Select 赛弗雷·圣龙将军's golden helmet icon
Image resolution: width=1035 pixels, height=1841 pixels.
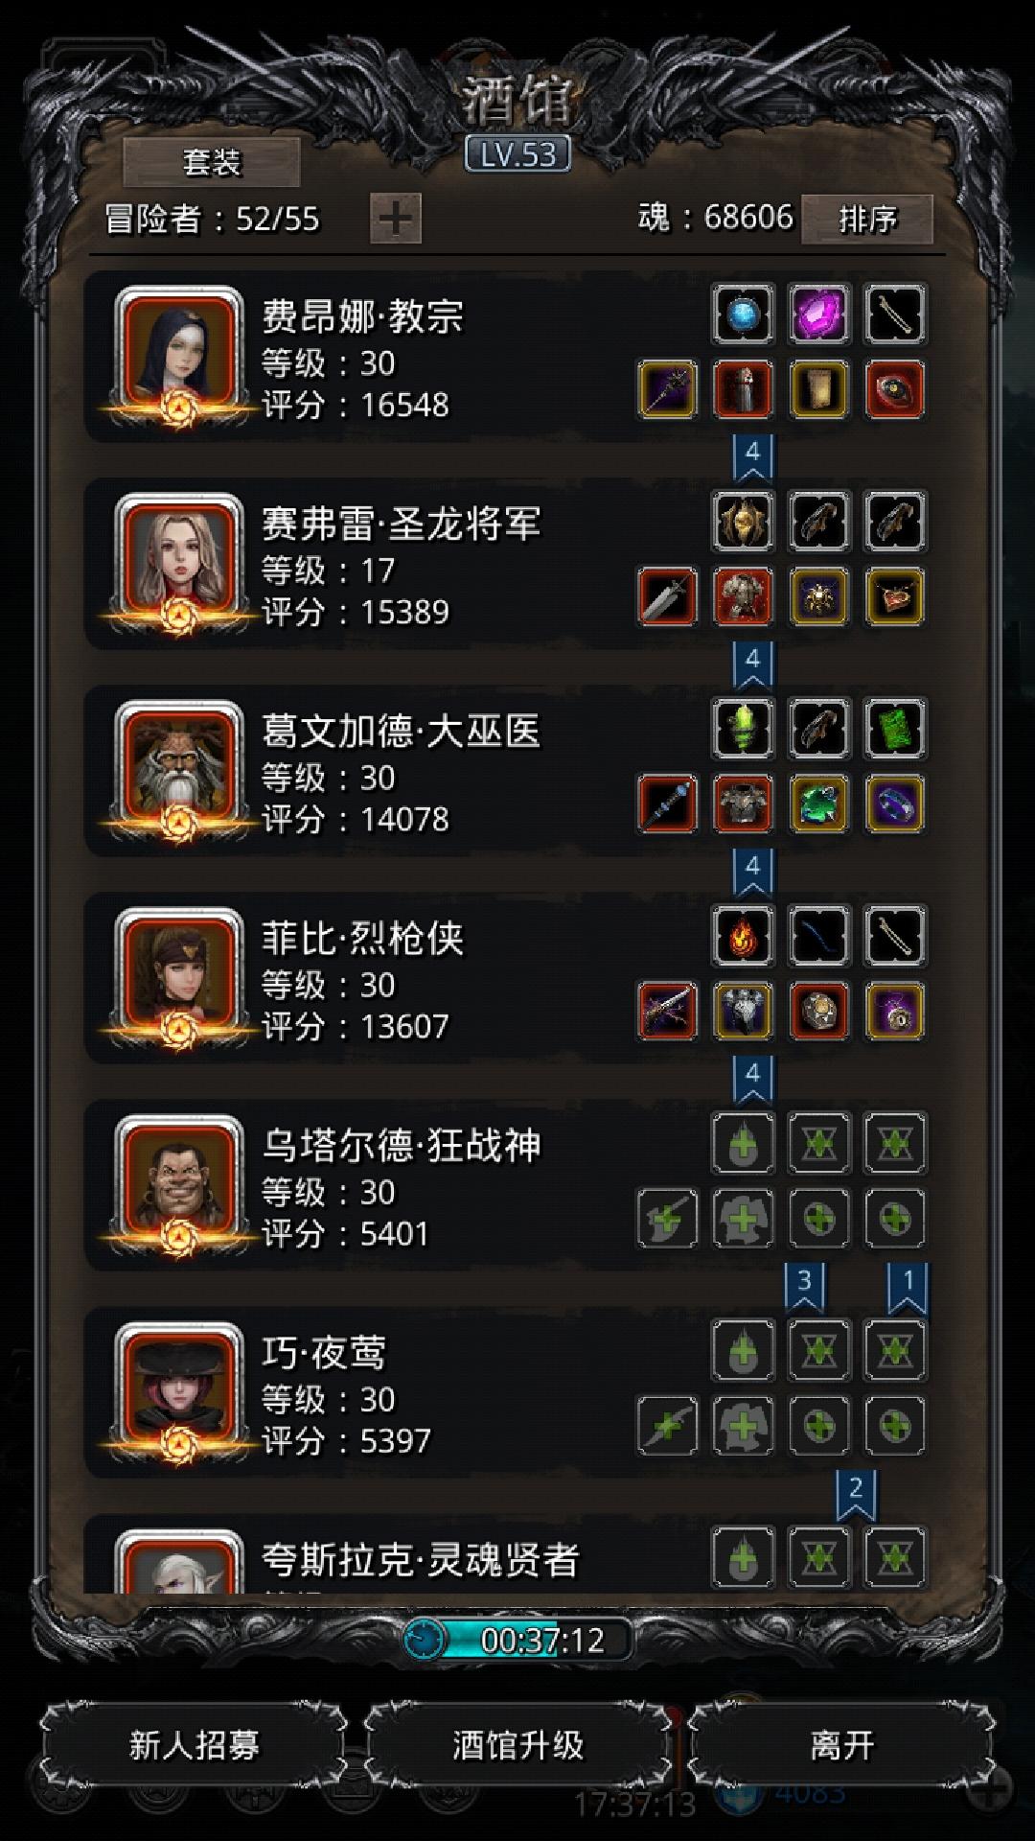click(x=743, y=522)
